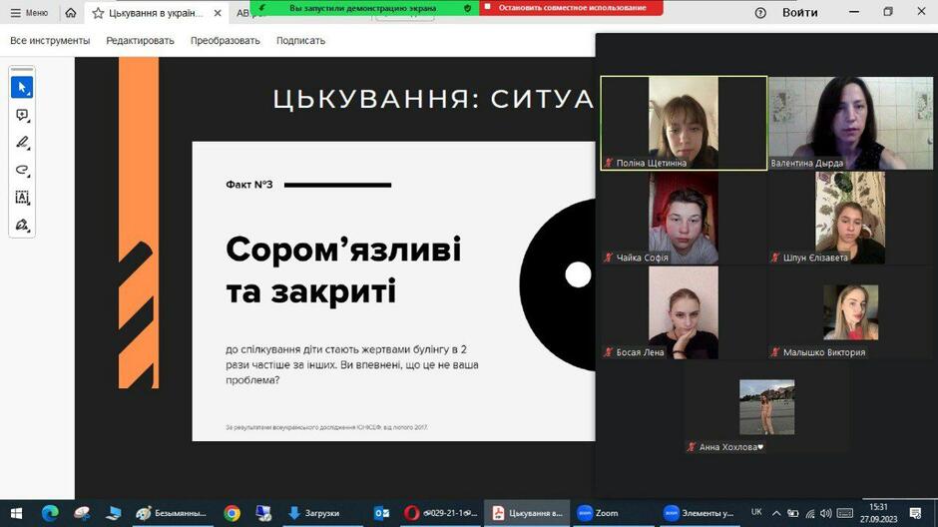938x527 pixels.
Task: Select the Add comment tool
Action: click(22, 115)
